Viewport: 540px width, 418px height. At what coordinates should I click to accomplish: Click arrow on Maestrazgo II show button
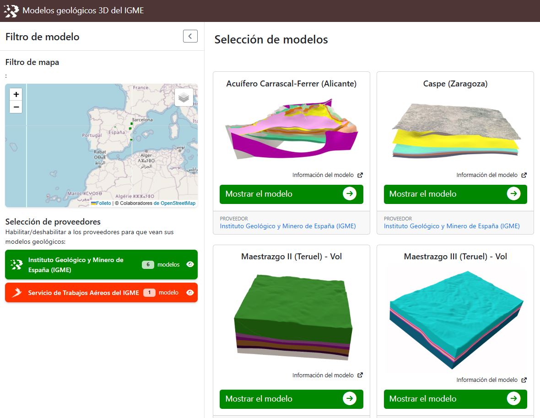[350, 399]
